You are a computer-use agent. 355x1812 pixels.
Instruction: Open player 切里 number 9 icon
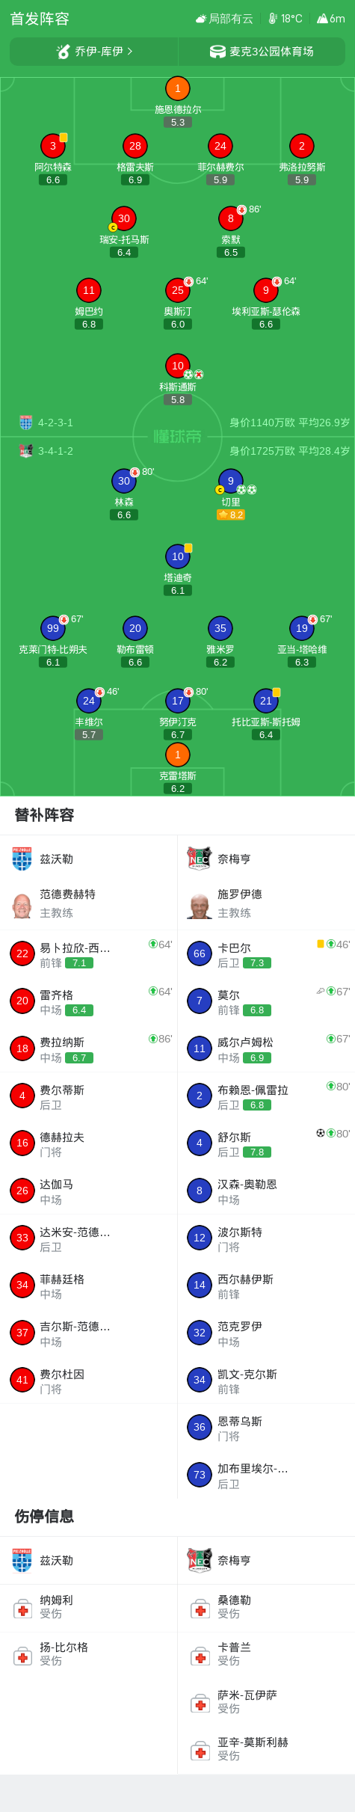230,481
